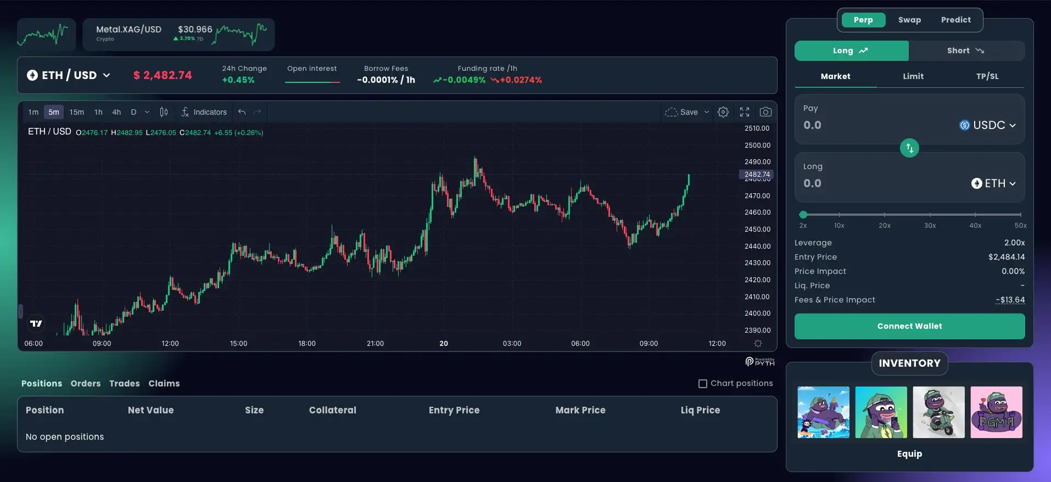Open the Pyth network logo link
The height and width of the screenshot is (482, 1051).
[x=760, y=361]
